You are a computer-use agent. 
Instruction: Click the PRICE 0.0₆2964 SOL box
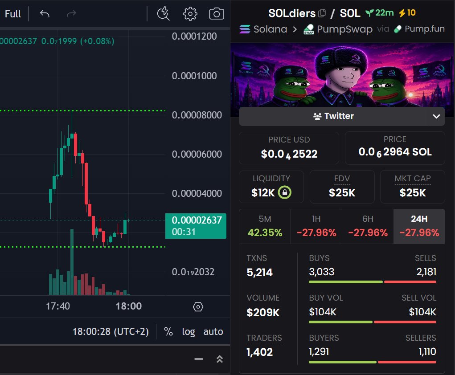point(395,148)
